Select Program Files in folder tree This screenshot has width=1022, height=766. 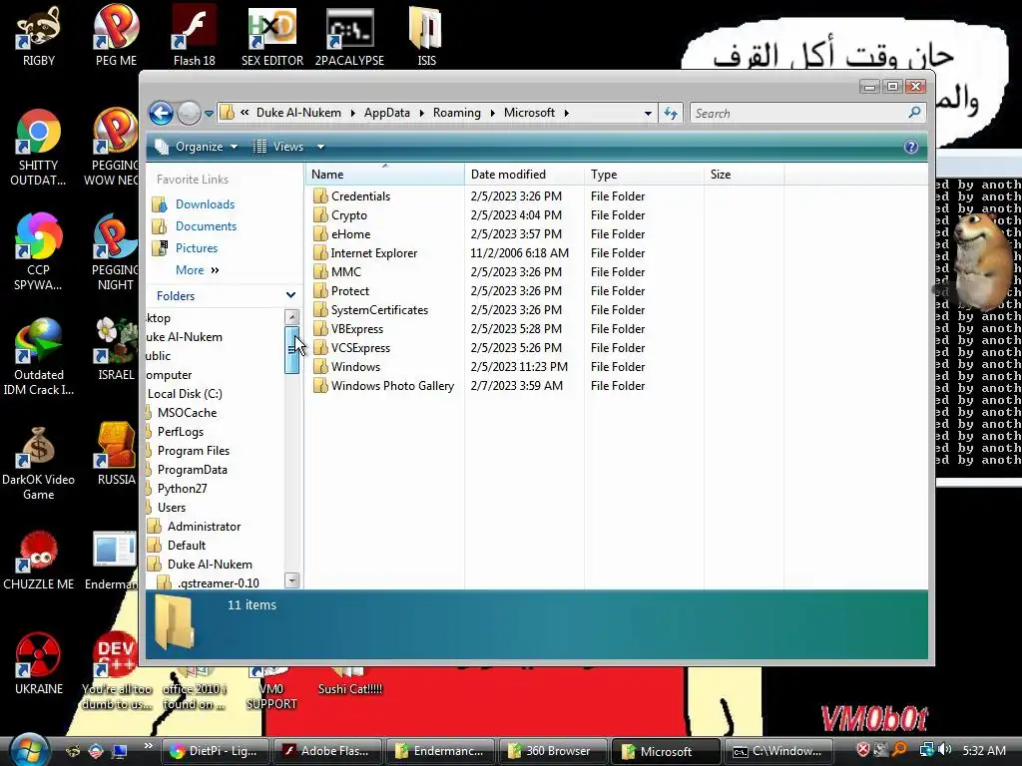pyautogui.click(x=193, y=451)
